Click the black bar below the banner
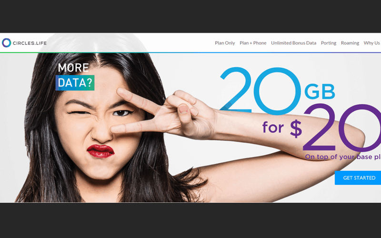Screen dimensions: 381x238 (190, 220)
